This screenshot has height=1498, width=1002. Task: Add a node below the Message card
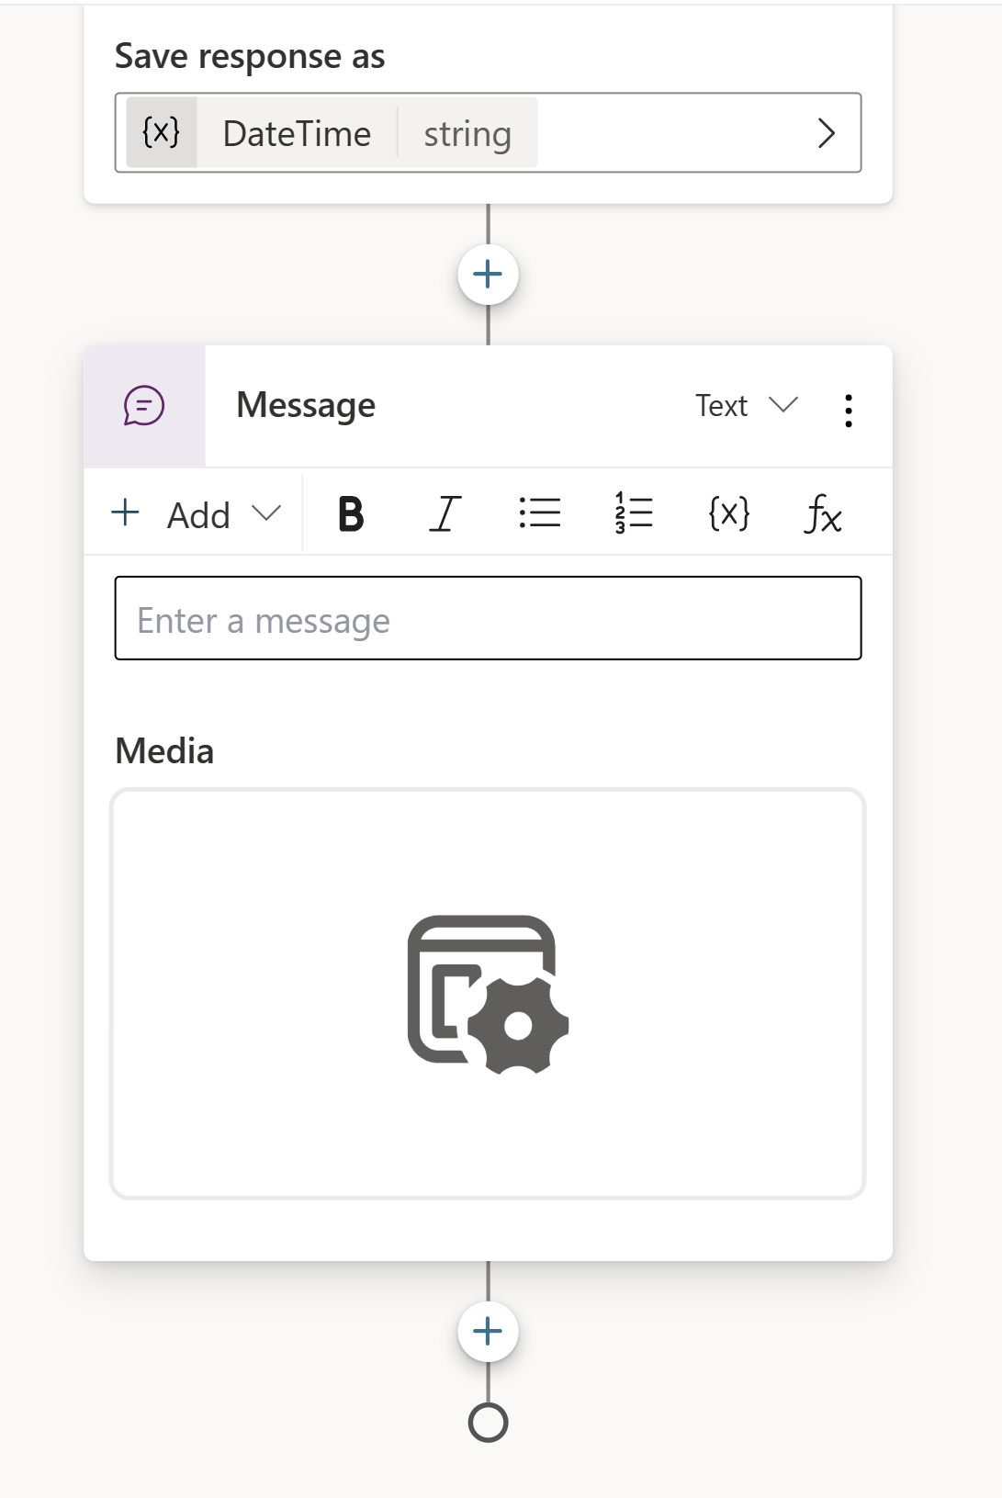tap(488, 1332)
